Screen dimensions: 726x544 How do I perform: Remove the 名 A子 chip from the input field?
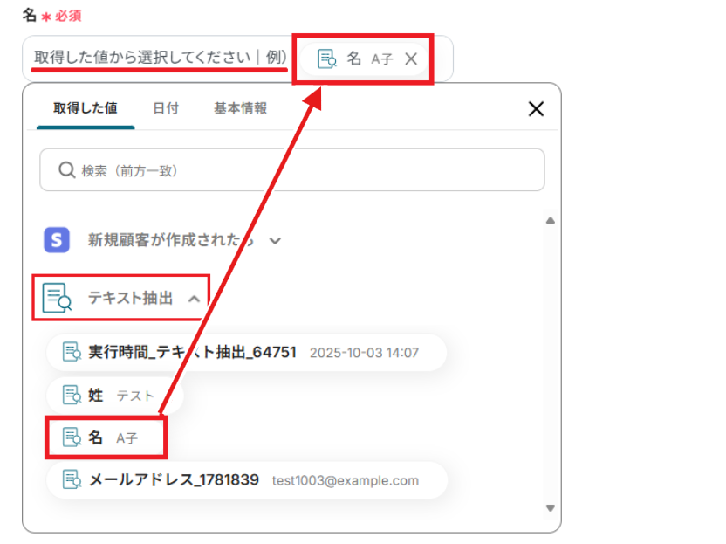[411, 59]
